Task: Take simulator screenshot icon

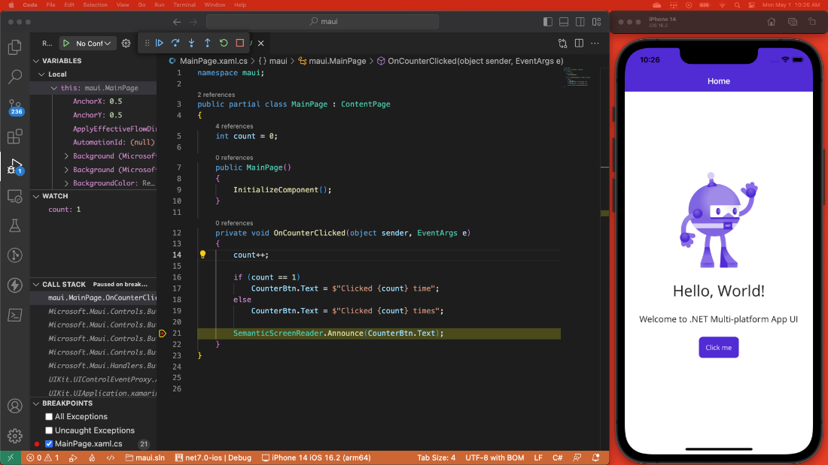Action: 793,22
